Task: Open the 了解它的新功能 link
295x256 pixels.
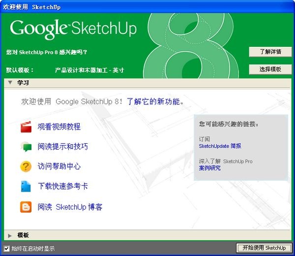Action: click(x=155, y=102)
